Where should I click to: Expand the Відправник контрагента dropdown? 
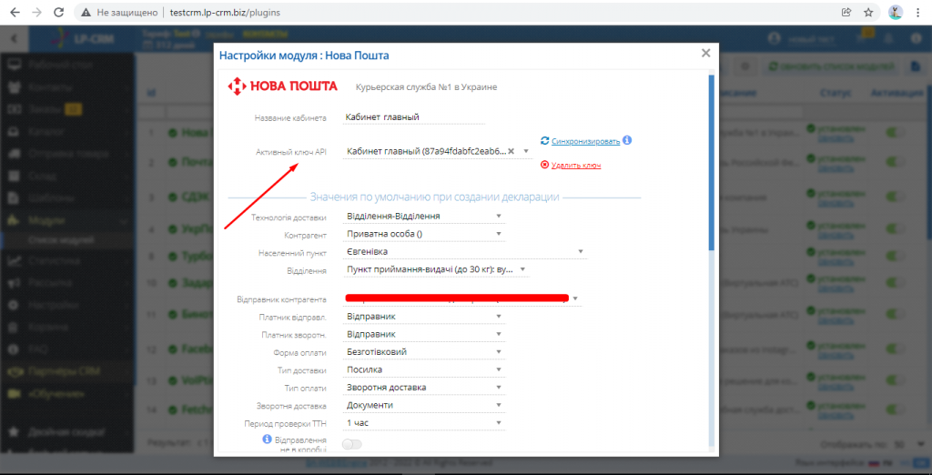461,298
